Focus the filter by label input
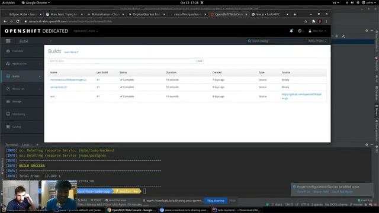 click(122, 61)
